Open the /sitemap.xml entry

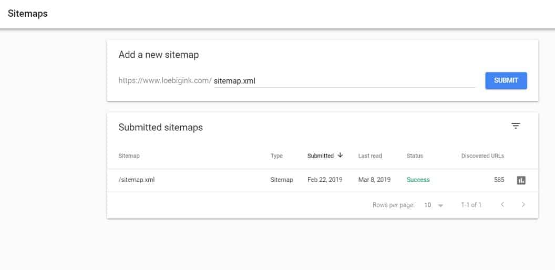pos(137,180)
